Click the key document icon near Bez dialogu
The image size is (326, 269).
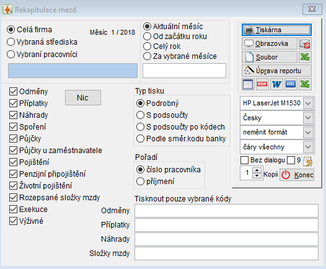click(x=308, y=161)
